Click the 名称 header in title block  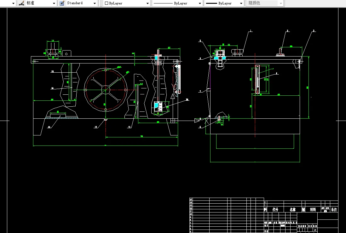[x=293, y=210]
